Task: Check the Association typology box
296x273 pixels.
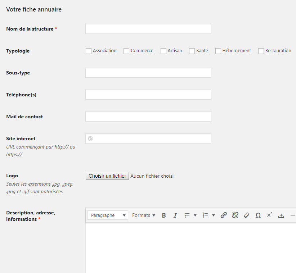Action: (x=89, y=51)
